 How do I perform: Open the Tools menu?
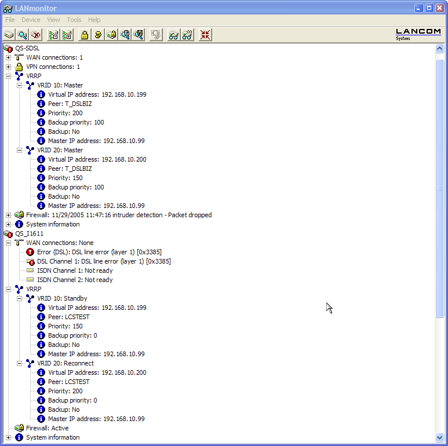(x=74, y=20)
